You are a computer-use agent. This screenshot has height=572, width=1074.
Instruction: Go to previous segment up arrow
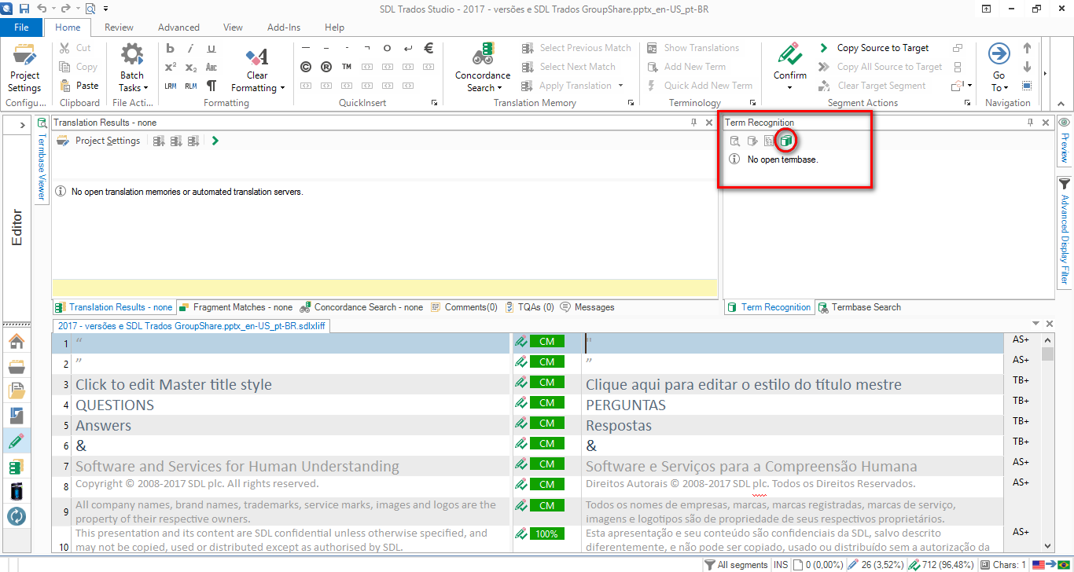[1027, 48]
